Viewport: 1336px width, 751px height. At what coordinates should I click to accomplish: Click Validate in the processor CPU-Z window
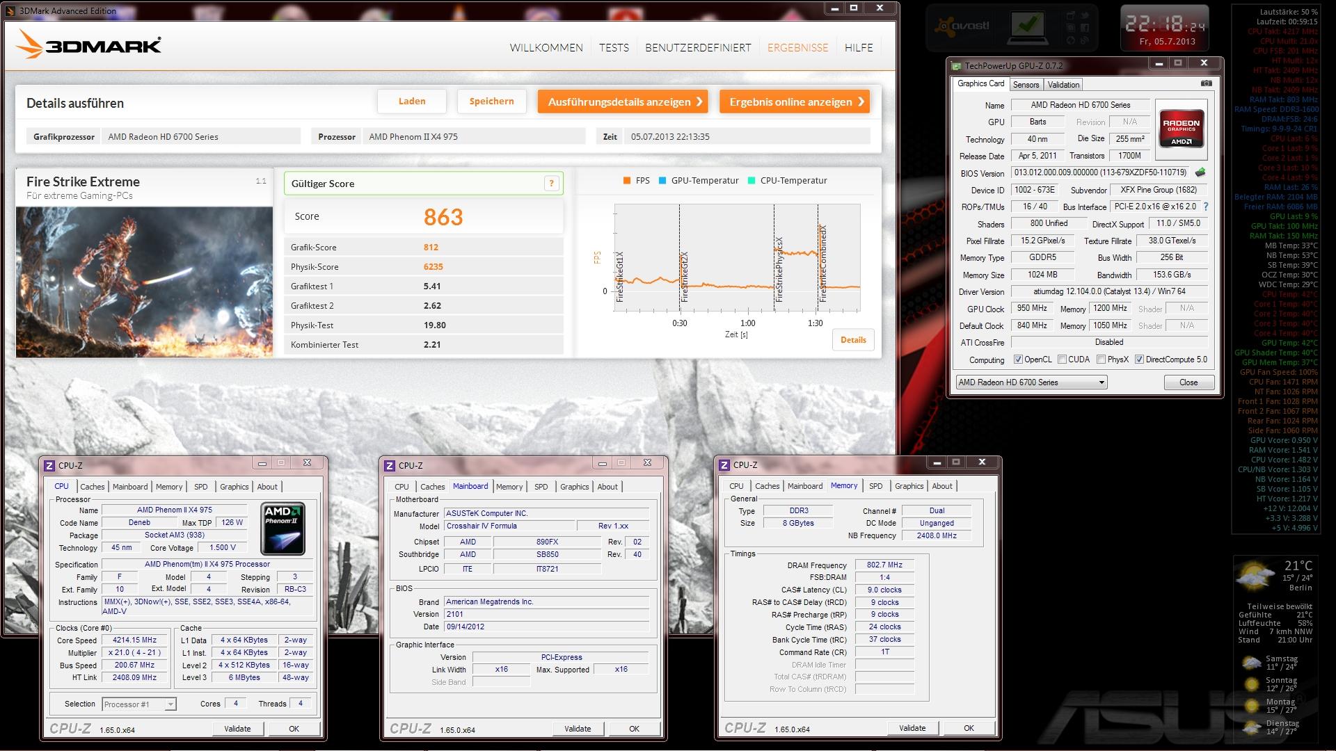point(237,729)
